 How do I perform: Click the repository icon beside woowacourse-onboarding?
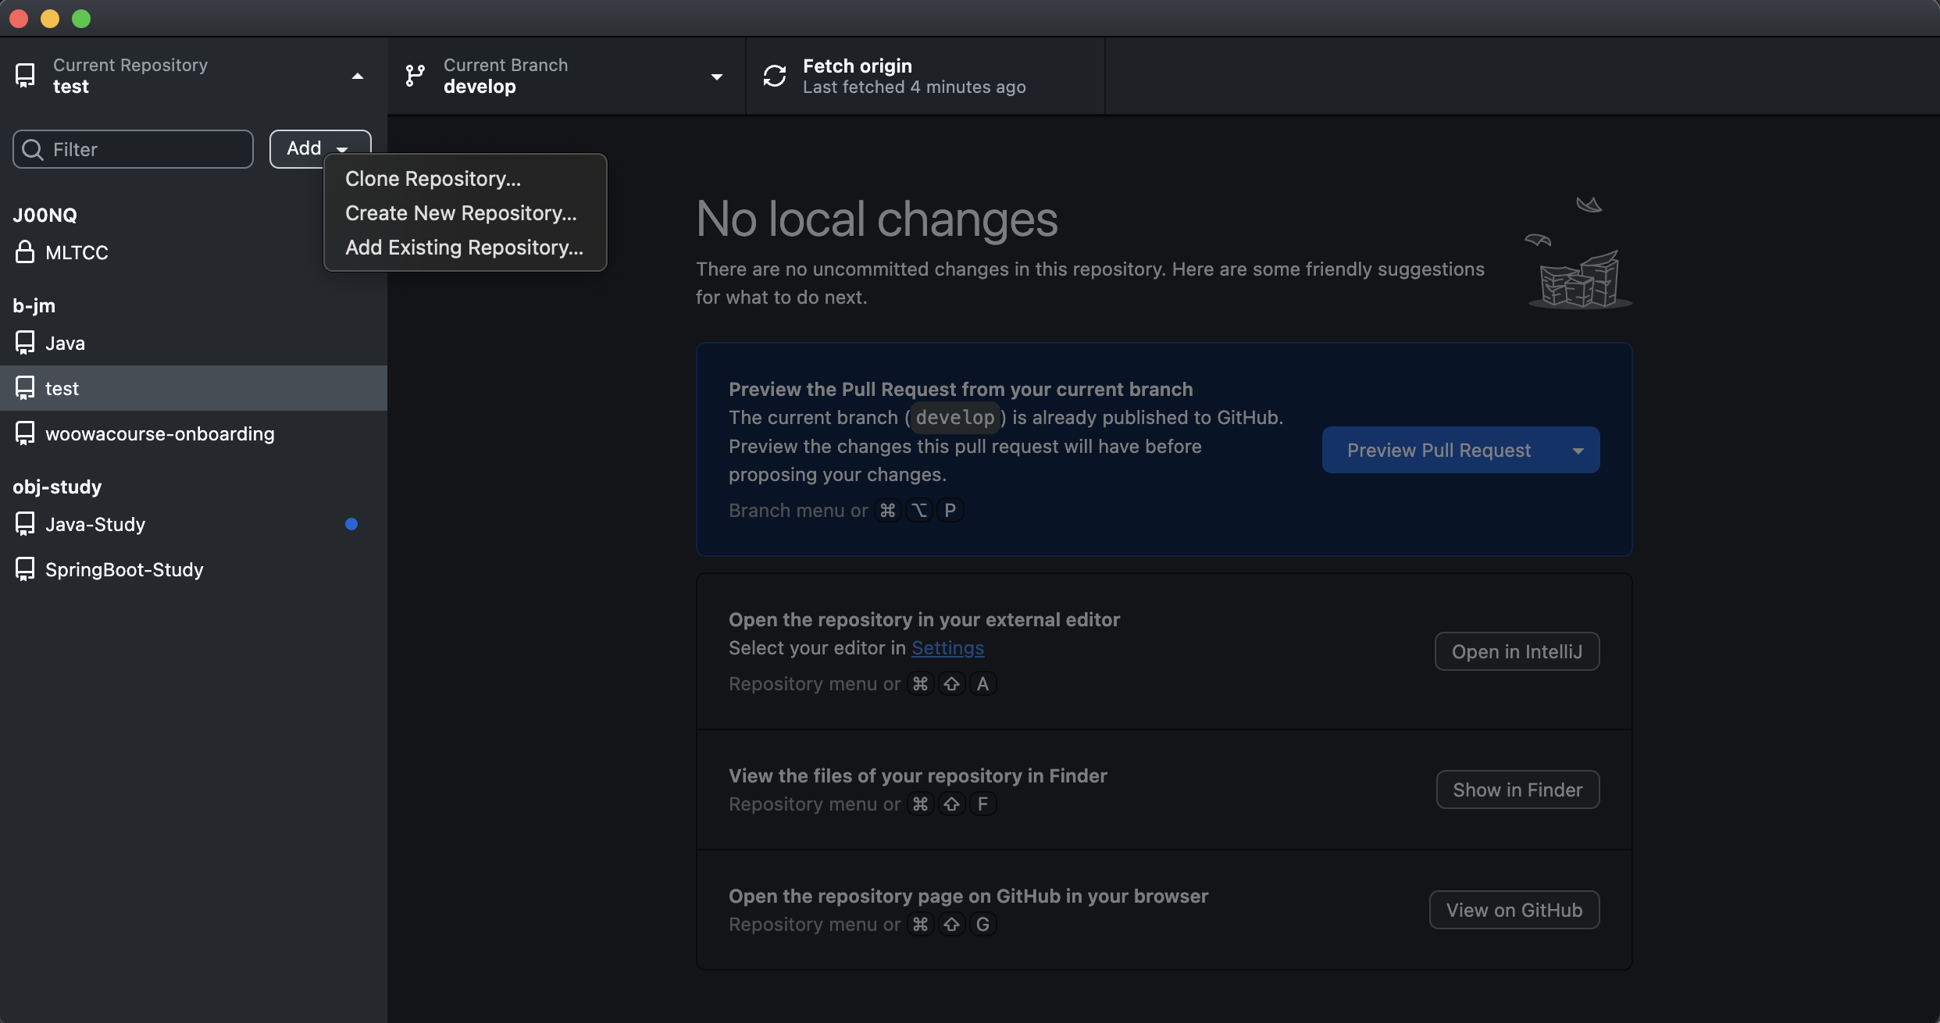(x=25, y=433)
